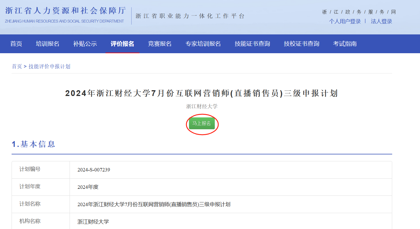The width and height of the screenshot is (420, 229).
Task: Select 专家培训报名 in the top menu
Action: (x=203, y=44)
